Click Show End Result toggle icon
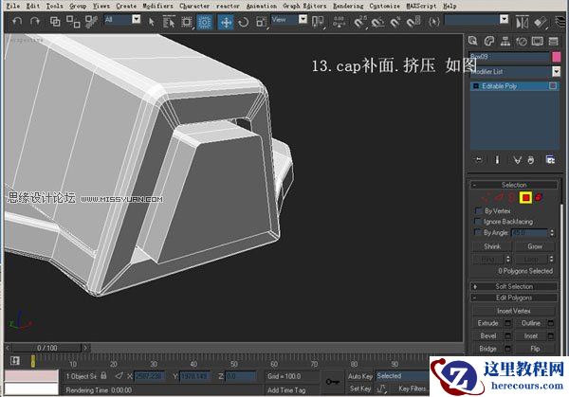Image resolution: width=569 pixels, height=397 pixels. tap(497, 160)
